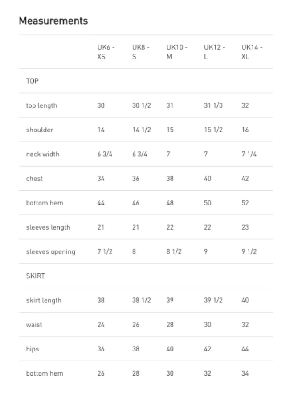Select the top length row label
Viewport: 294px width, 393px height.
pyautogui.click(x=41, y=105)
